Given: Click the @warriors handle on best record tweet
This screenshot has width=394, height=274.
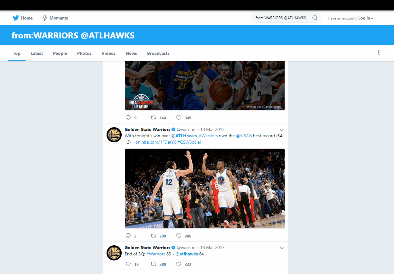Looking at the screenshot, I should pyautogui.click(x=186, y=129).
